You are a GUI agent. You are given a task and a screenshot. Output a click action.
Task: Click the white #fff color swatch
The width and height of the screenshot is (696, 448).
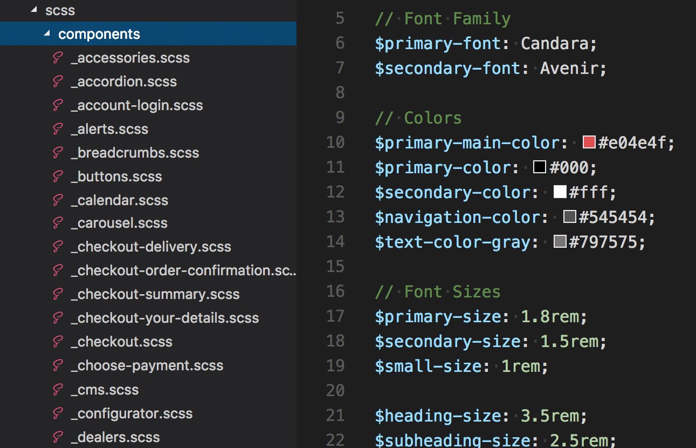click(x=560, y=192)
